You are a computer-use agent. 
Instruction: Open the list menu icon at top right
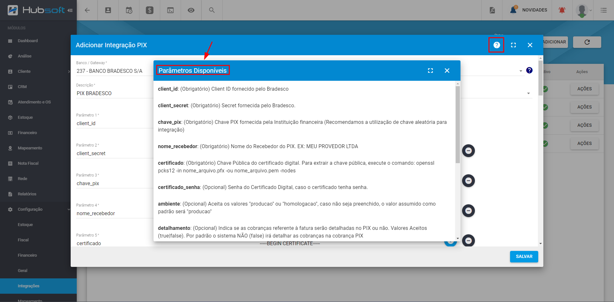click(x=603, y=10)
